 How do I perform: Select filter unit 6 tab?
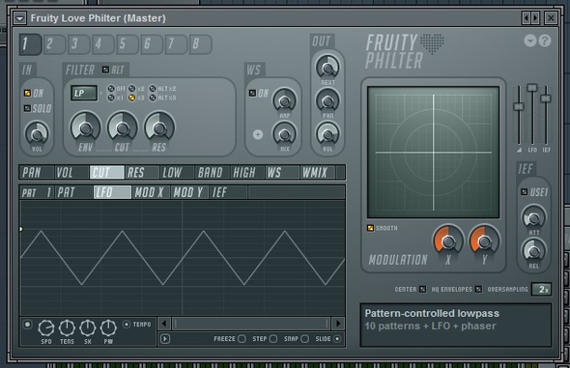click(x=152, y=44)
